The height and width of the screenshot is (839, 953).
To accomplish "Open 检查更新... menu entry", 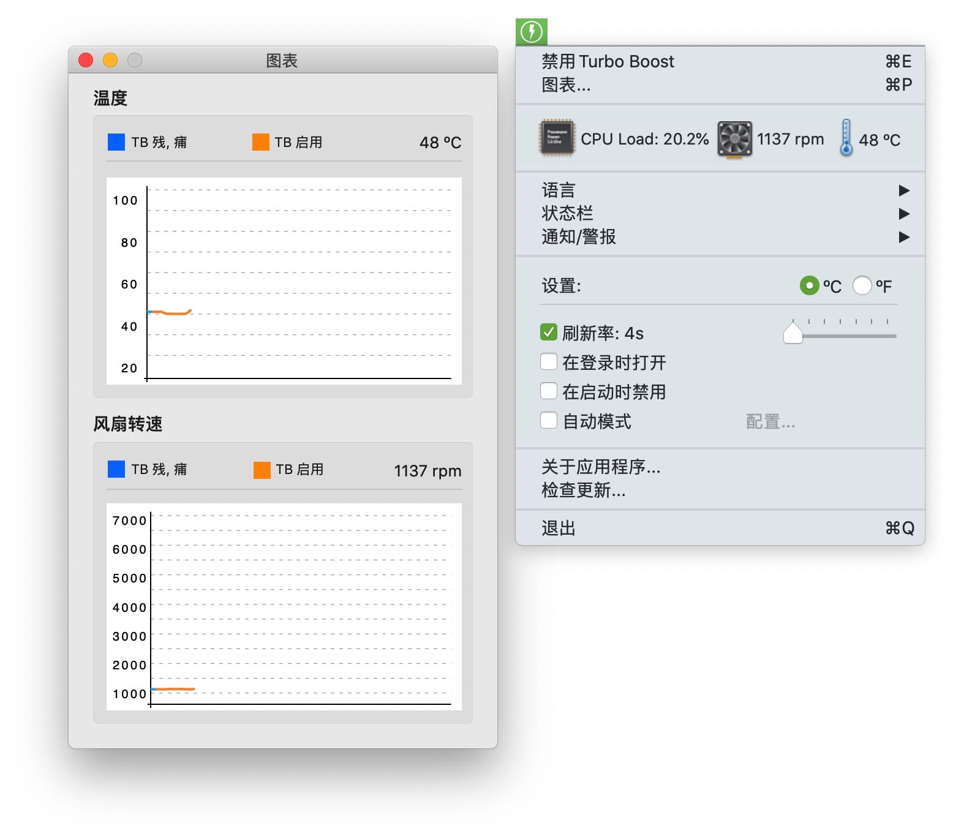I will coord(583,491).
